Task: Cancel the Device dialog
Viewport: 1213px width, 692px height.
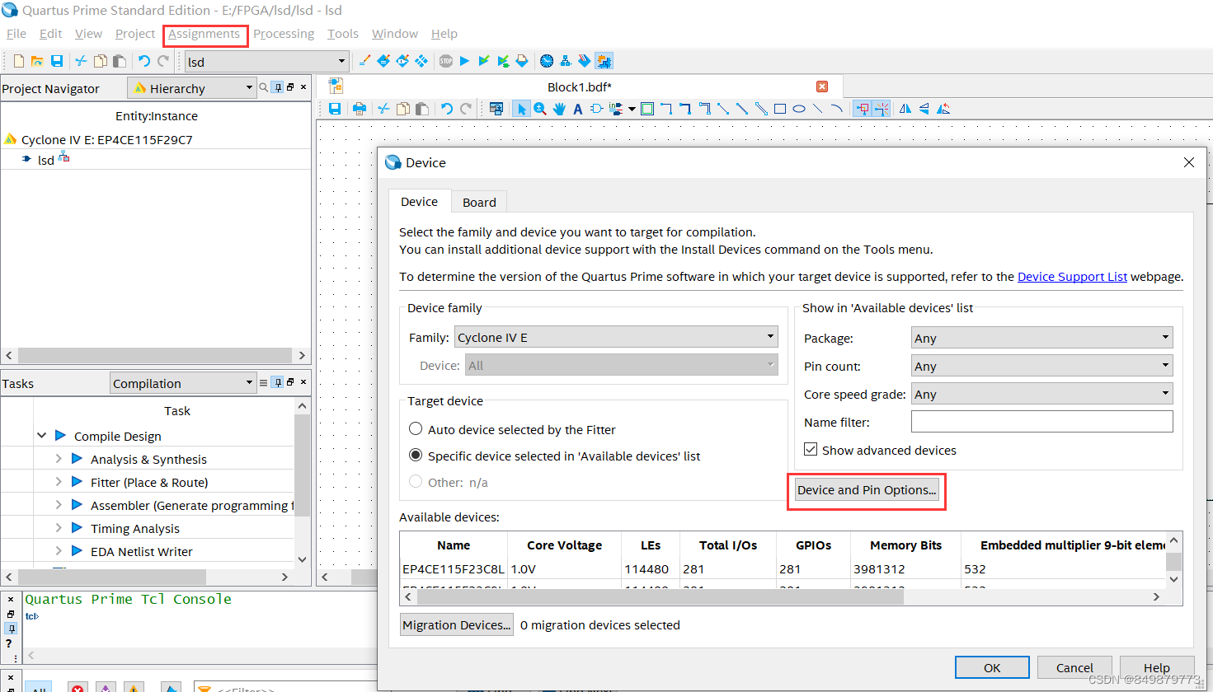Action: (1074, 667)
